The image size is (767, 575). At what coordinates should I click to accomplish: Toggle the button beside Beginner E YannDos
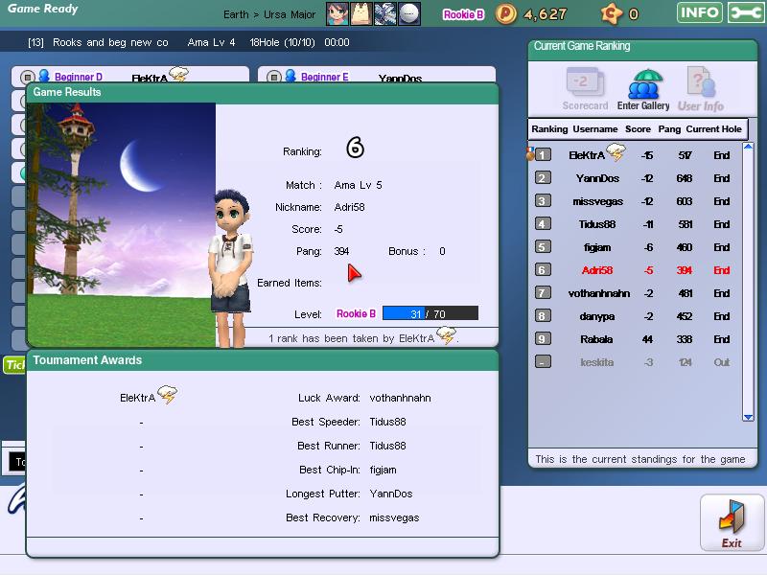[x=274, y=77]
